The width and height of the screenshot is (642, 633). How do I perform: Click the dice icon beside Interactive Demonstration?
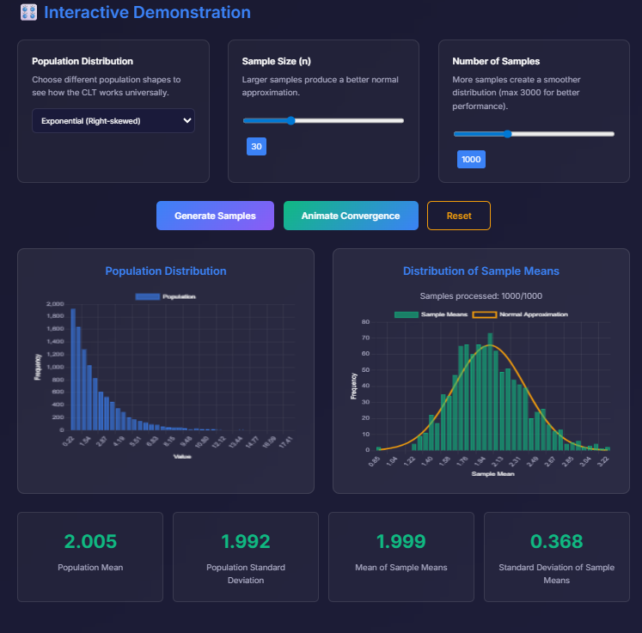(x=28, y=12)
